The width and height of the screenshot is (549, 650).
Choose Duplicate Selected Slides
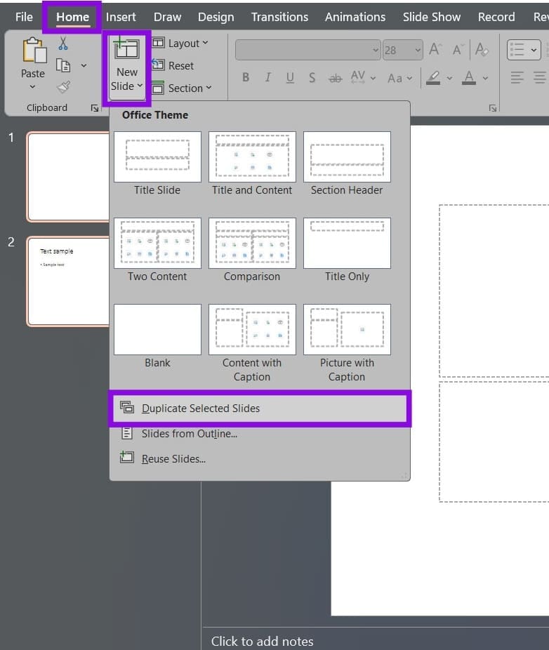tap(260, 409)
